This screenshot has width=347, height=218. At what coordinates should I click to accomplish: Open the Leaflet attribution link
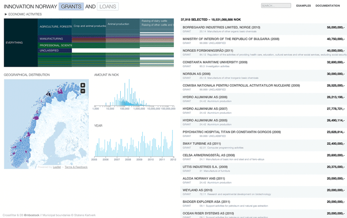(57, 167)
